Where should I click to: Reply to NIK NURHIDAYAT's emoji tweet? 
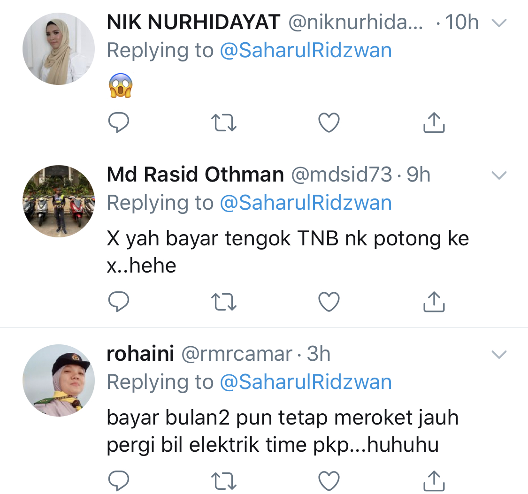coord(119,123)
